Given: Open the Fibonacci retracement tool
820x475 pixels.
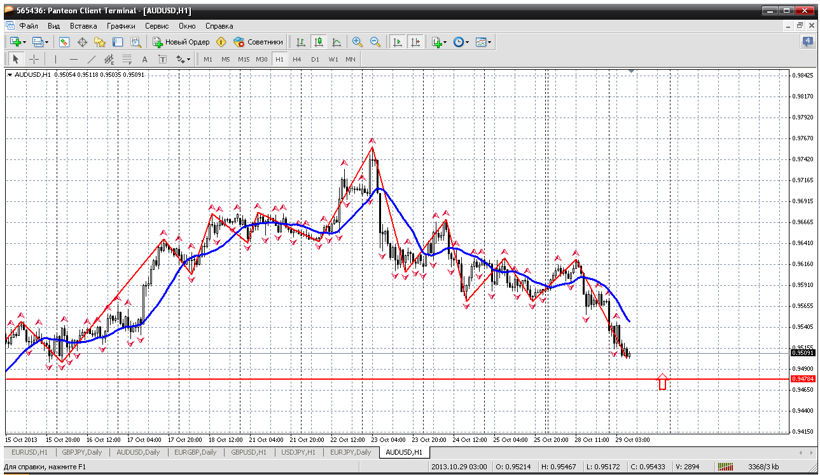Looking at the screenshot, I should tap(127, 59).
